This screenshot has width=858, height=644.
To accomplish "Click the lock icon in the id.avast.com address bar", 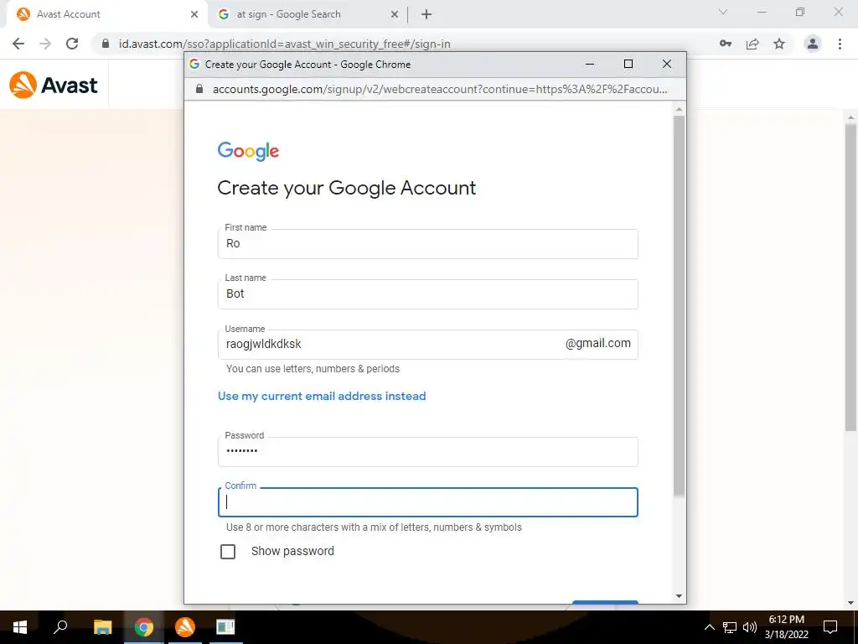I will point(106,44).
